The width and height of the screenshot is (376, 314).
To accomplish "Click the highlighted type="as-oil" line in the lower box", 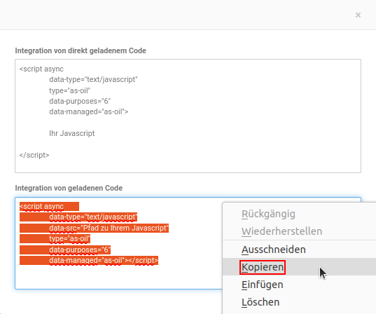I will coord(70,239).
